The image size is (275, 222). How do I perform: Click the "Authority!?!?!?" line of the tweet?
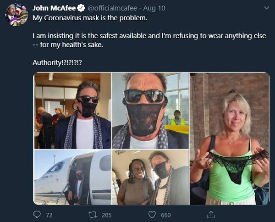[57, 62]
